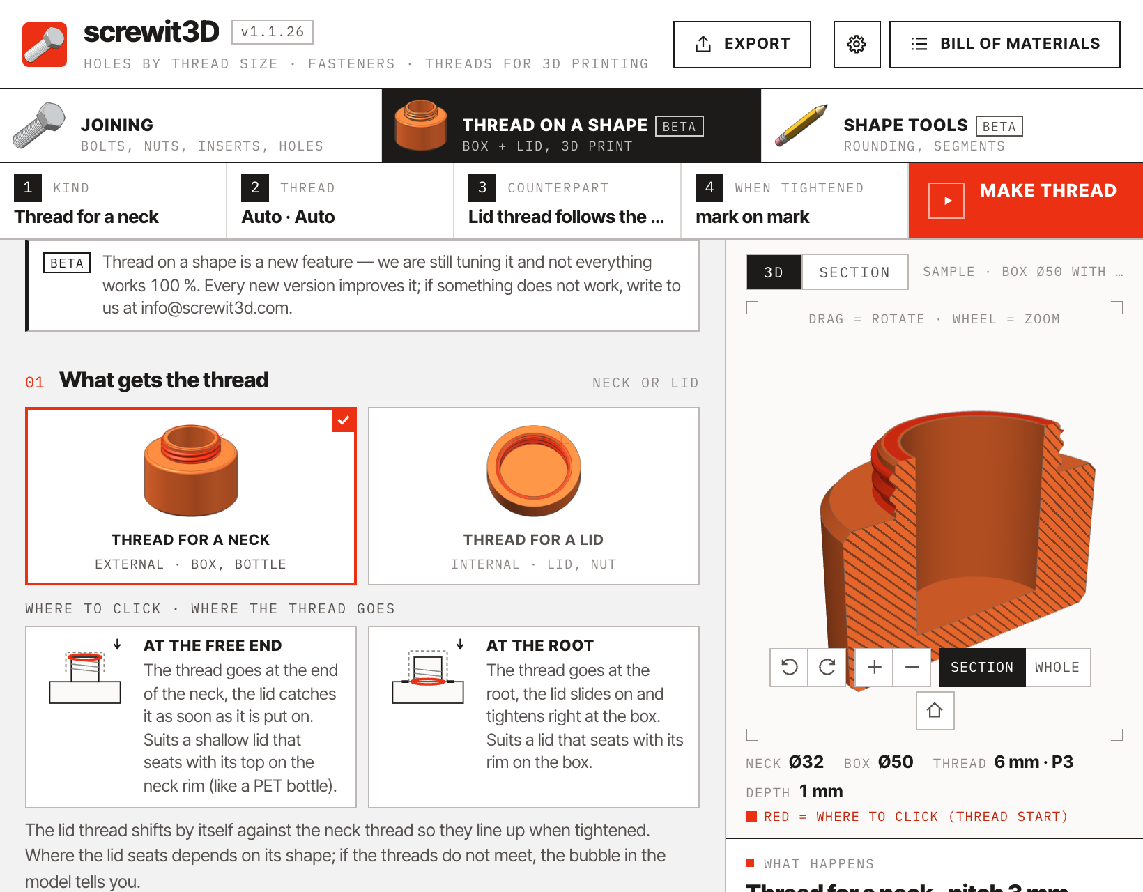Image resolution: width=1143 pixels, height=892 pixels.
Task: Click the pencil image for Shape Tools
Action: point(801,125)
